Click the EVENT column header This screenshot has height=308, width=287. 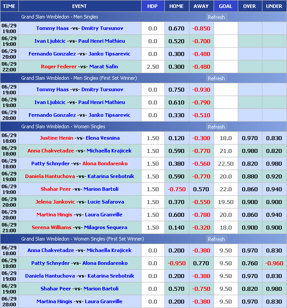pos(79,6)
